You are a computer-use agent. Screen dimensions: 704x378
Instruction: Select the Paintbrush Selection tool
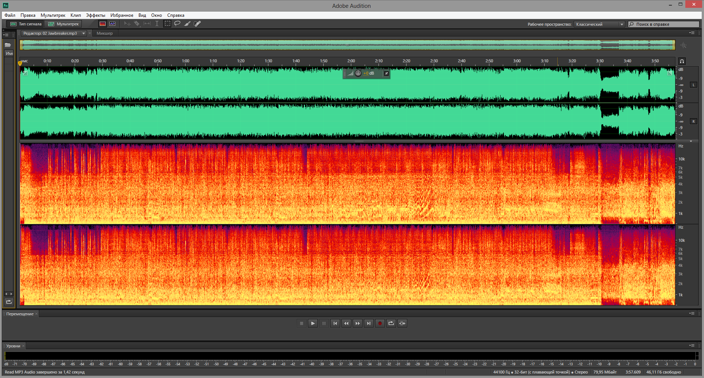(187, 24)
